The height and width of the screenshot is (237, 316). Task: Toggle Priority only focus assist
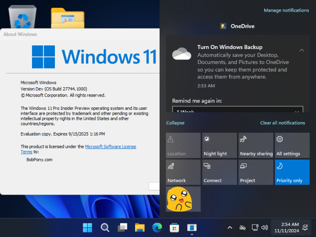point(292,172)
